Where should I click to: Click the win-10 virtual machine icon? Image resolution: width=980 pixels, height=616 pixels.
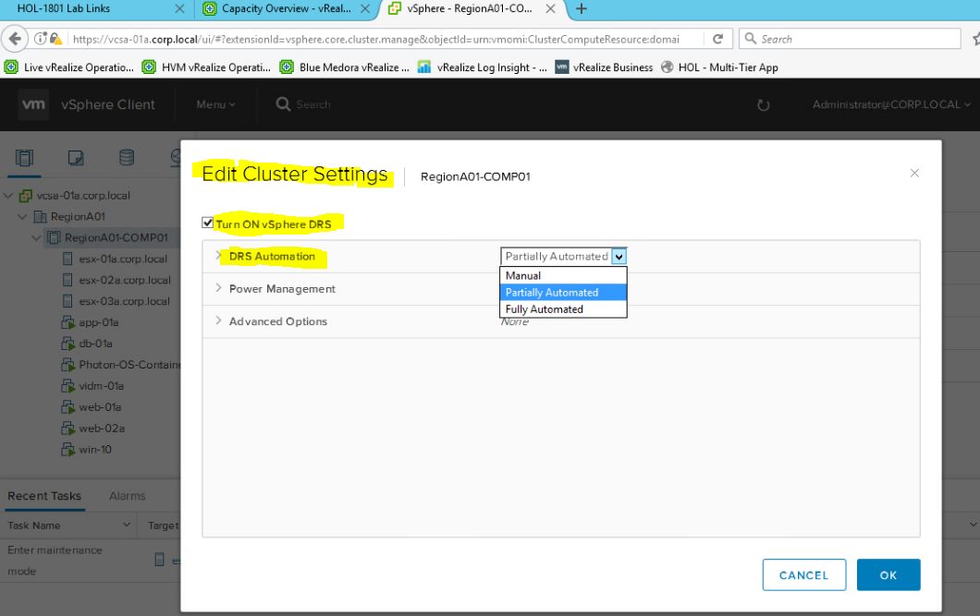point(68,450)
